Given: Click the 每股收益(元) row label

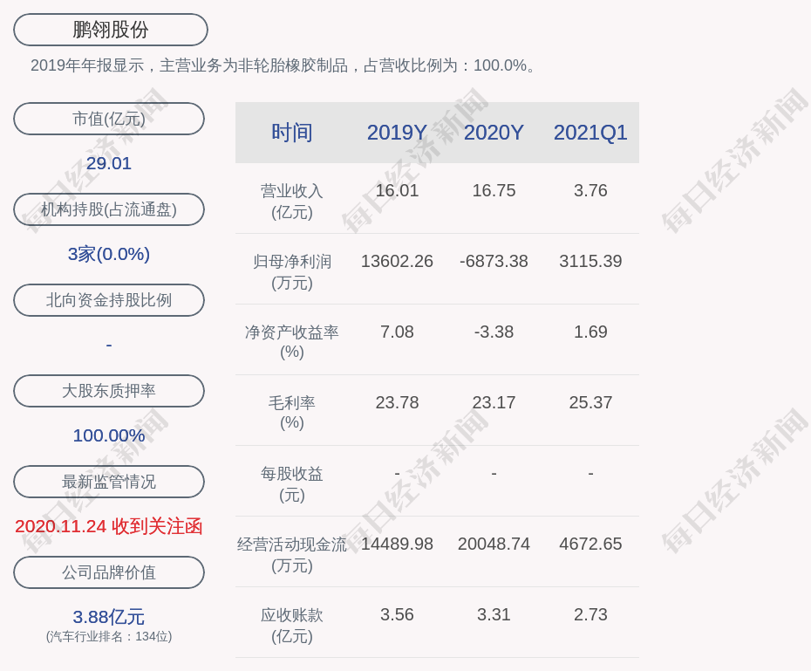Looking at the screenshot, I should 292,484.
